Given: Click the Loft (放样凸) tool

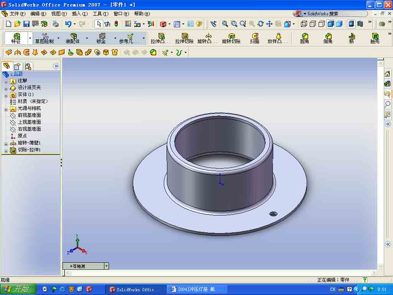Looking at the screenshot, I should coord(278,38).
